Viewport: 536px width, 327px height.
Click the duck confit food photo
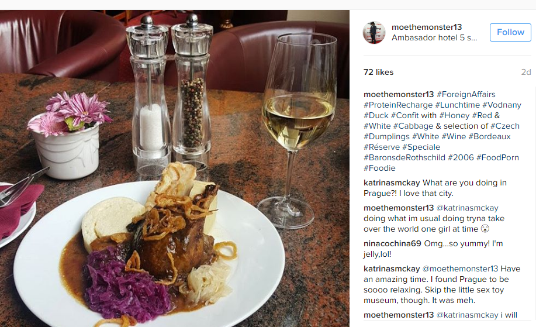click(174, 168)
